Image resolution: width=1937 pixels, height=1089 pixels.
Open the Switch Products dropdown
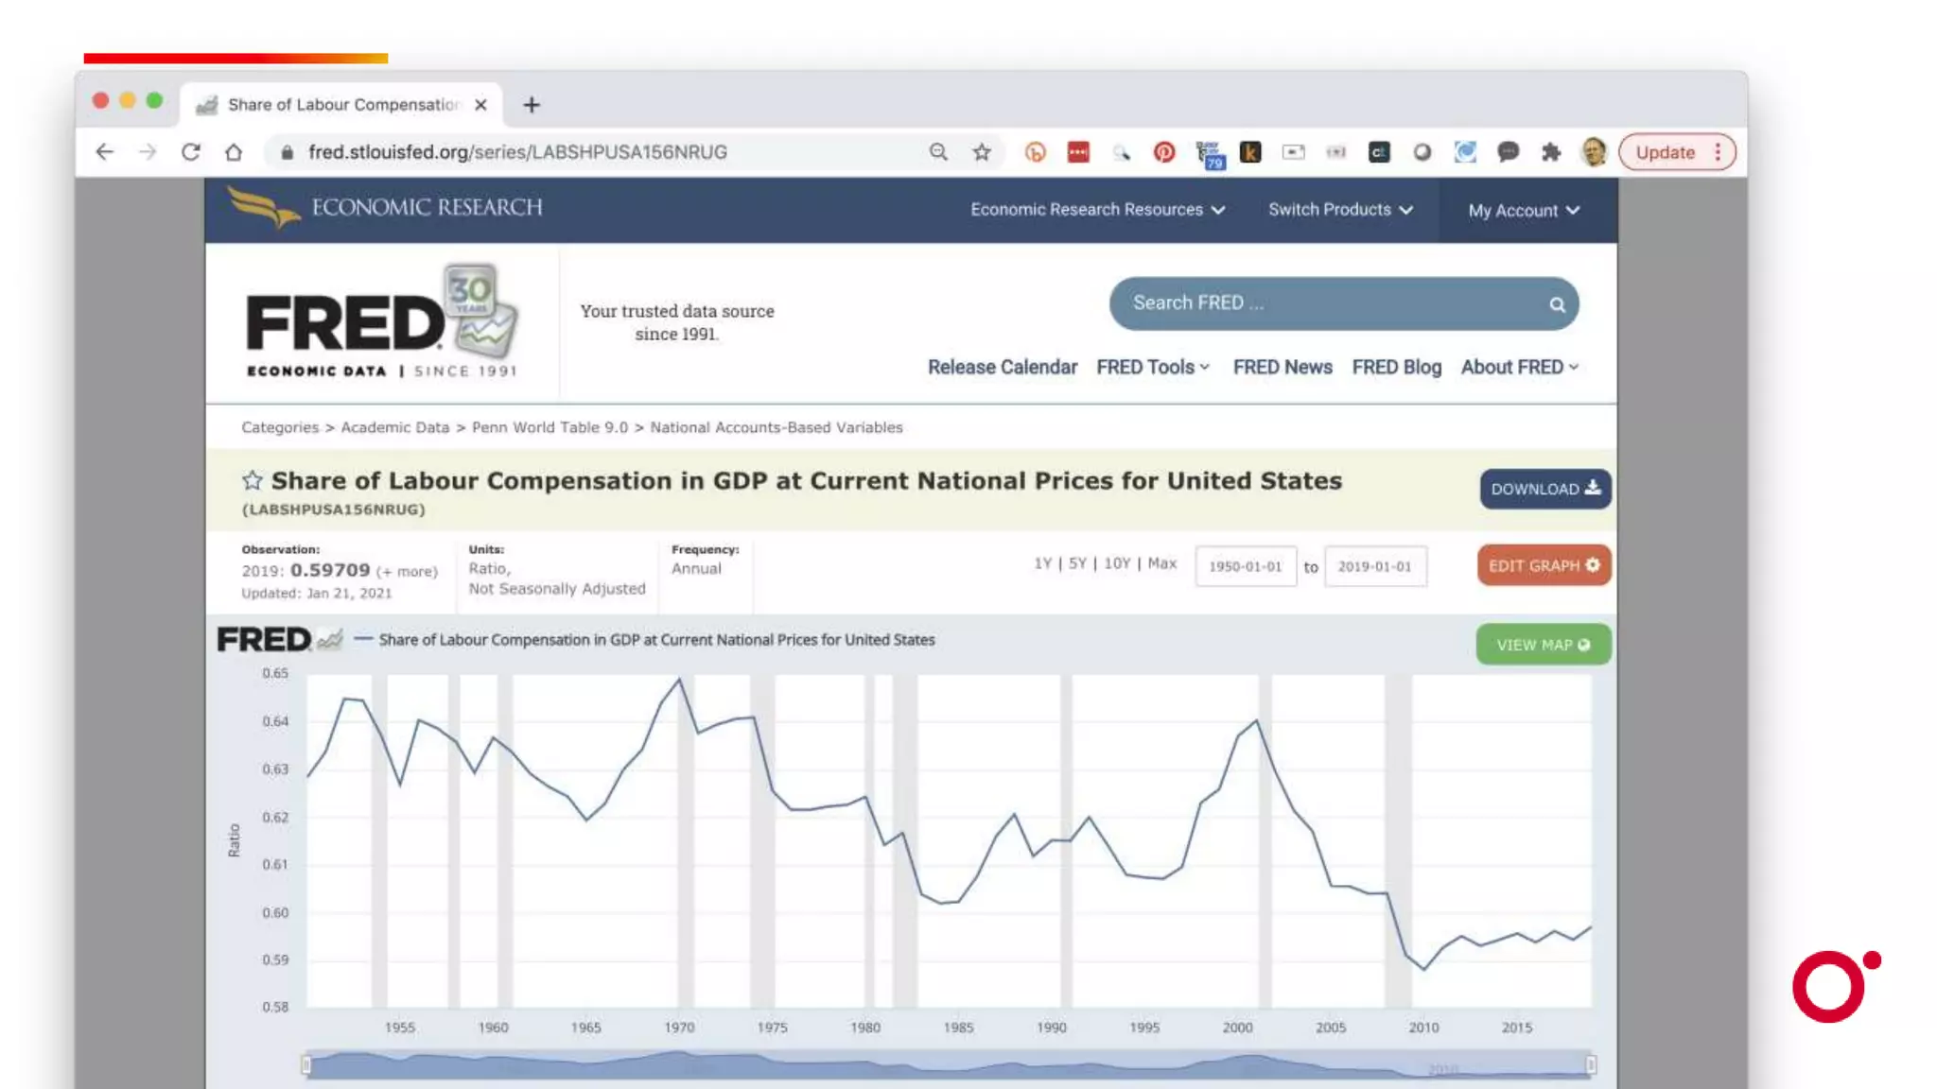pos(1340,210)
